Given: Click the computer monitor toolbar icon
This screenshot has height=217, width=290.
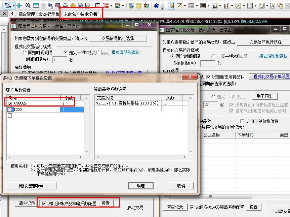Looking at the screenshot, I should [x=131, y=6].
